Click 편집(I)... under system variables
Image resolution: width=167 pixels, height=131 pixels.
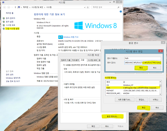[x=142, y=100]
